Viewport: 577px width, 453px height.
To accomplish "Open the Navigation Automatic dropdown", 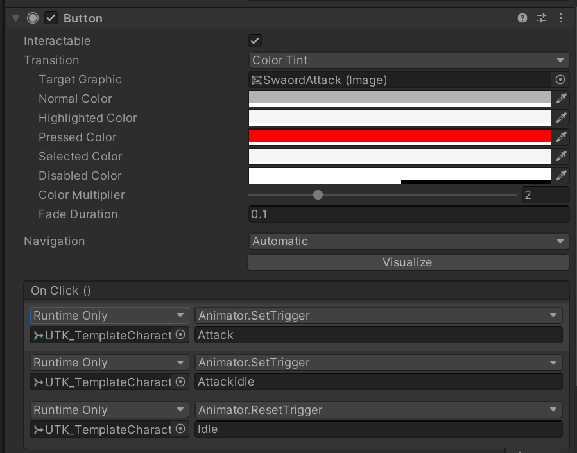I will [409, 241].
